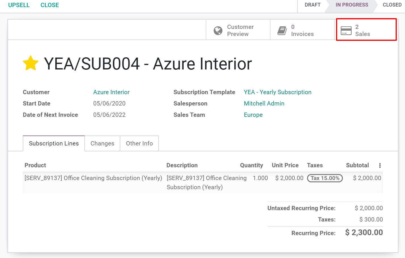Viewport: 405px width, 258px height.
Task: Open the column options kebab menu
Action: tap(380, 165)
